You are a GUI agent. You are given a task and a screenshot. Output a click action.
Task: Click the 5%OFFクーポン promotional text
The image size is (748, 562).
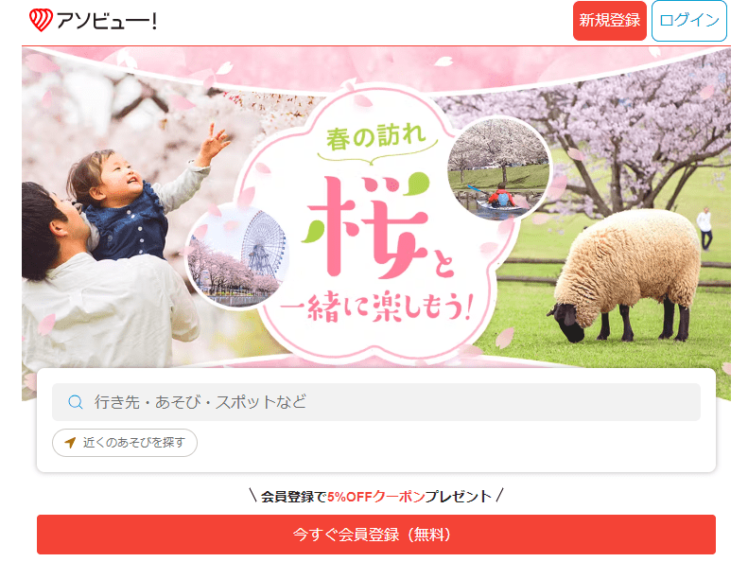pyautogui.click(x=376, y=497)
